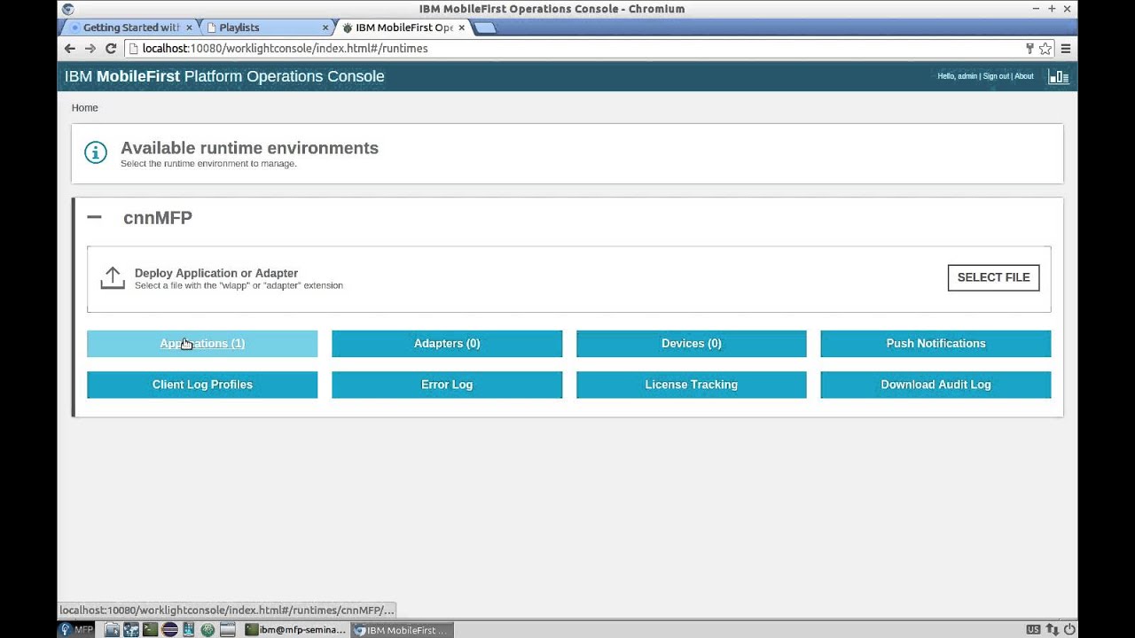Open the Error Log
1135x638 pixels.
pos(447,385)
